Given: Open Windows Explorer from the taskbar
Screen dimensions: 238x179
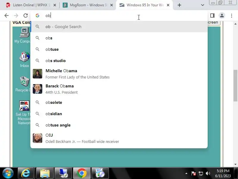Looking at the screenshot, I should click(45, 173).
